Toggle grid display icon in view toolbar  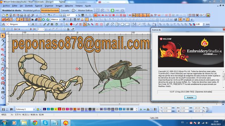(x=25, y=20)
